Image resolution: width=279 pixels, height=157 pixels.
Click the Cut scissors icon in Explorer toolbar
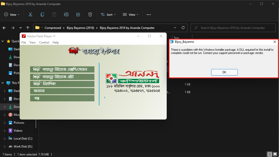click(30, 14)
